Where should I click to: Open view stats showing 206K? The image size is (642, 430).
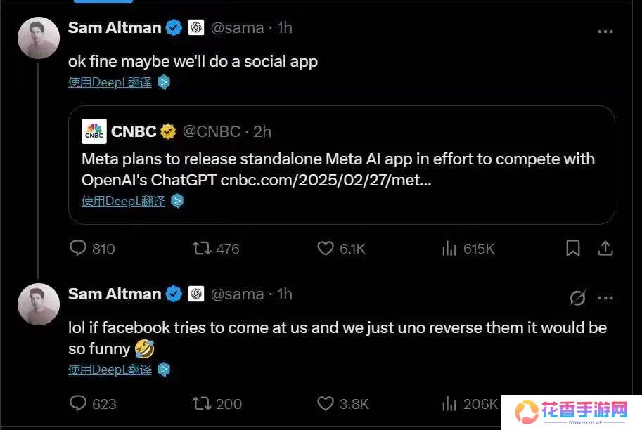tap(449, 403)
